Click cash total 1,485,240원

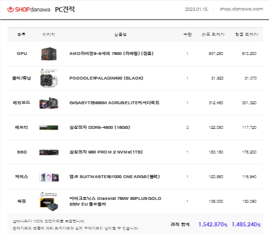point(246,225)
